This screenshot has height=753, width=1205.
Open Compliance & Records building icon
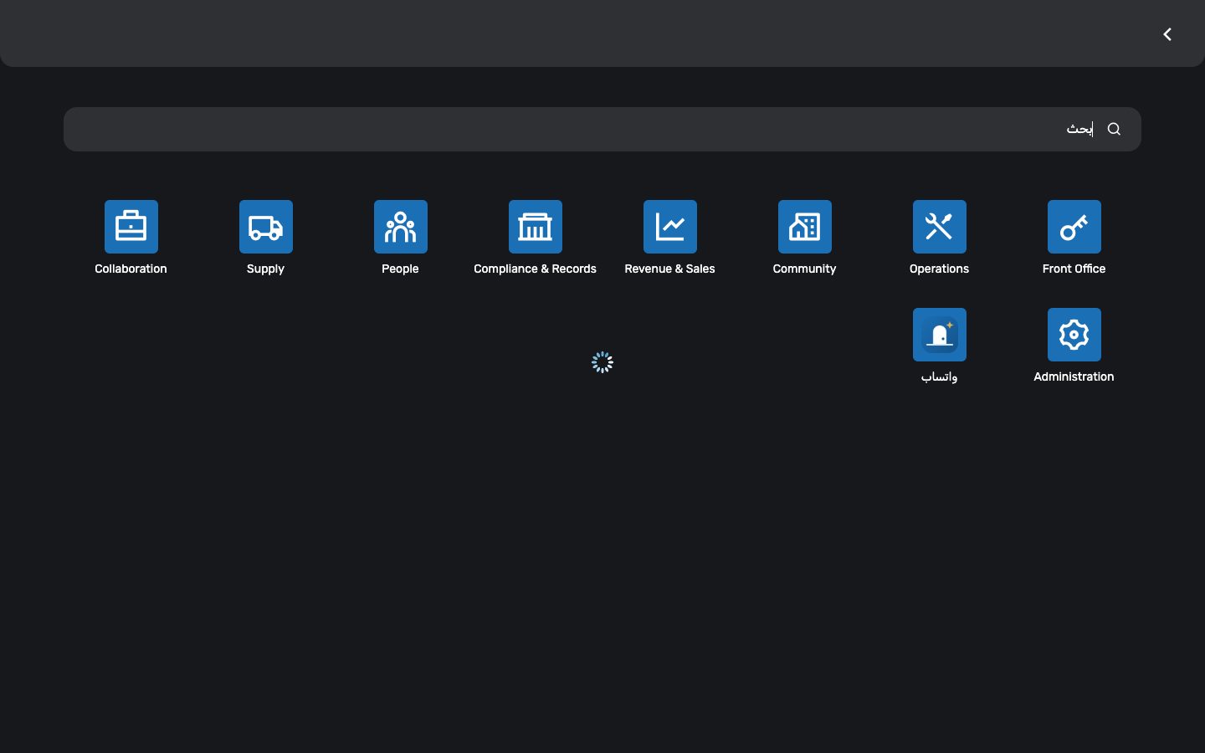(536, 227)
